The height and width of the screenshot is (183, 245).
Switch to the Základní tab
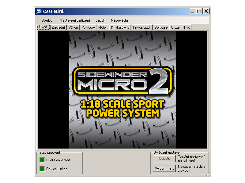pos(58,27)
